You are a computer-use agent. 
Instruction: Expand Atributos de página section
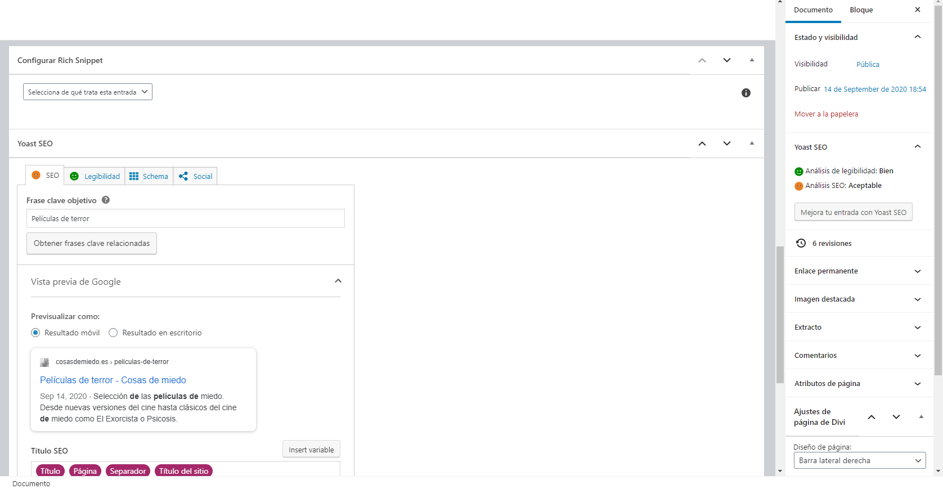click(x=918, y=384)
